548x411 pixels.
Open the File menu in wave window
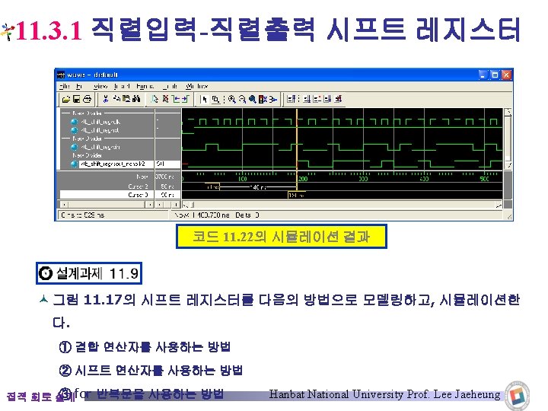65,86
